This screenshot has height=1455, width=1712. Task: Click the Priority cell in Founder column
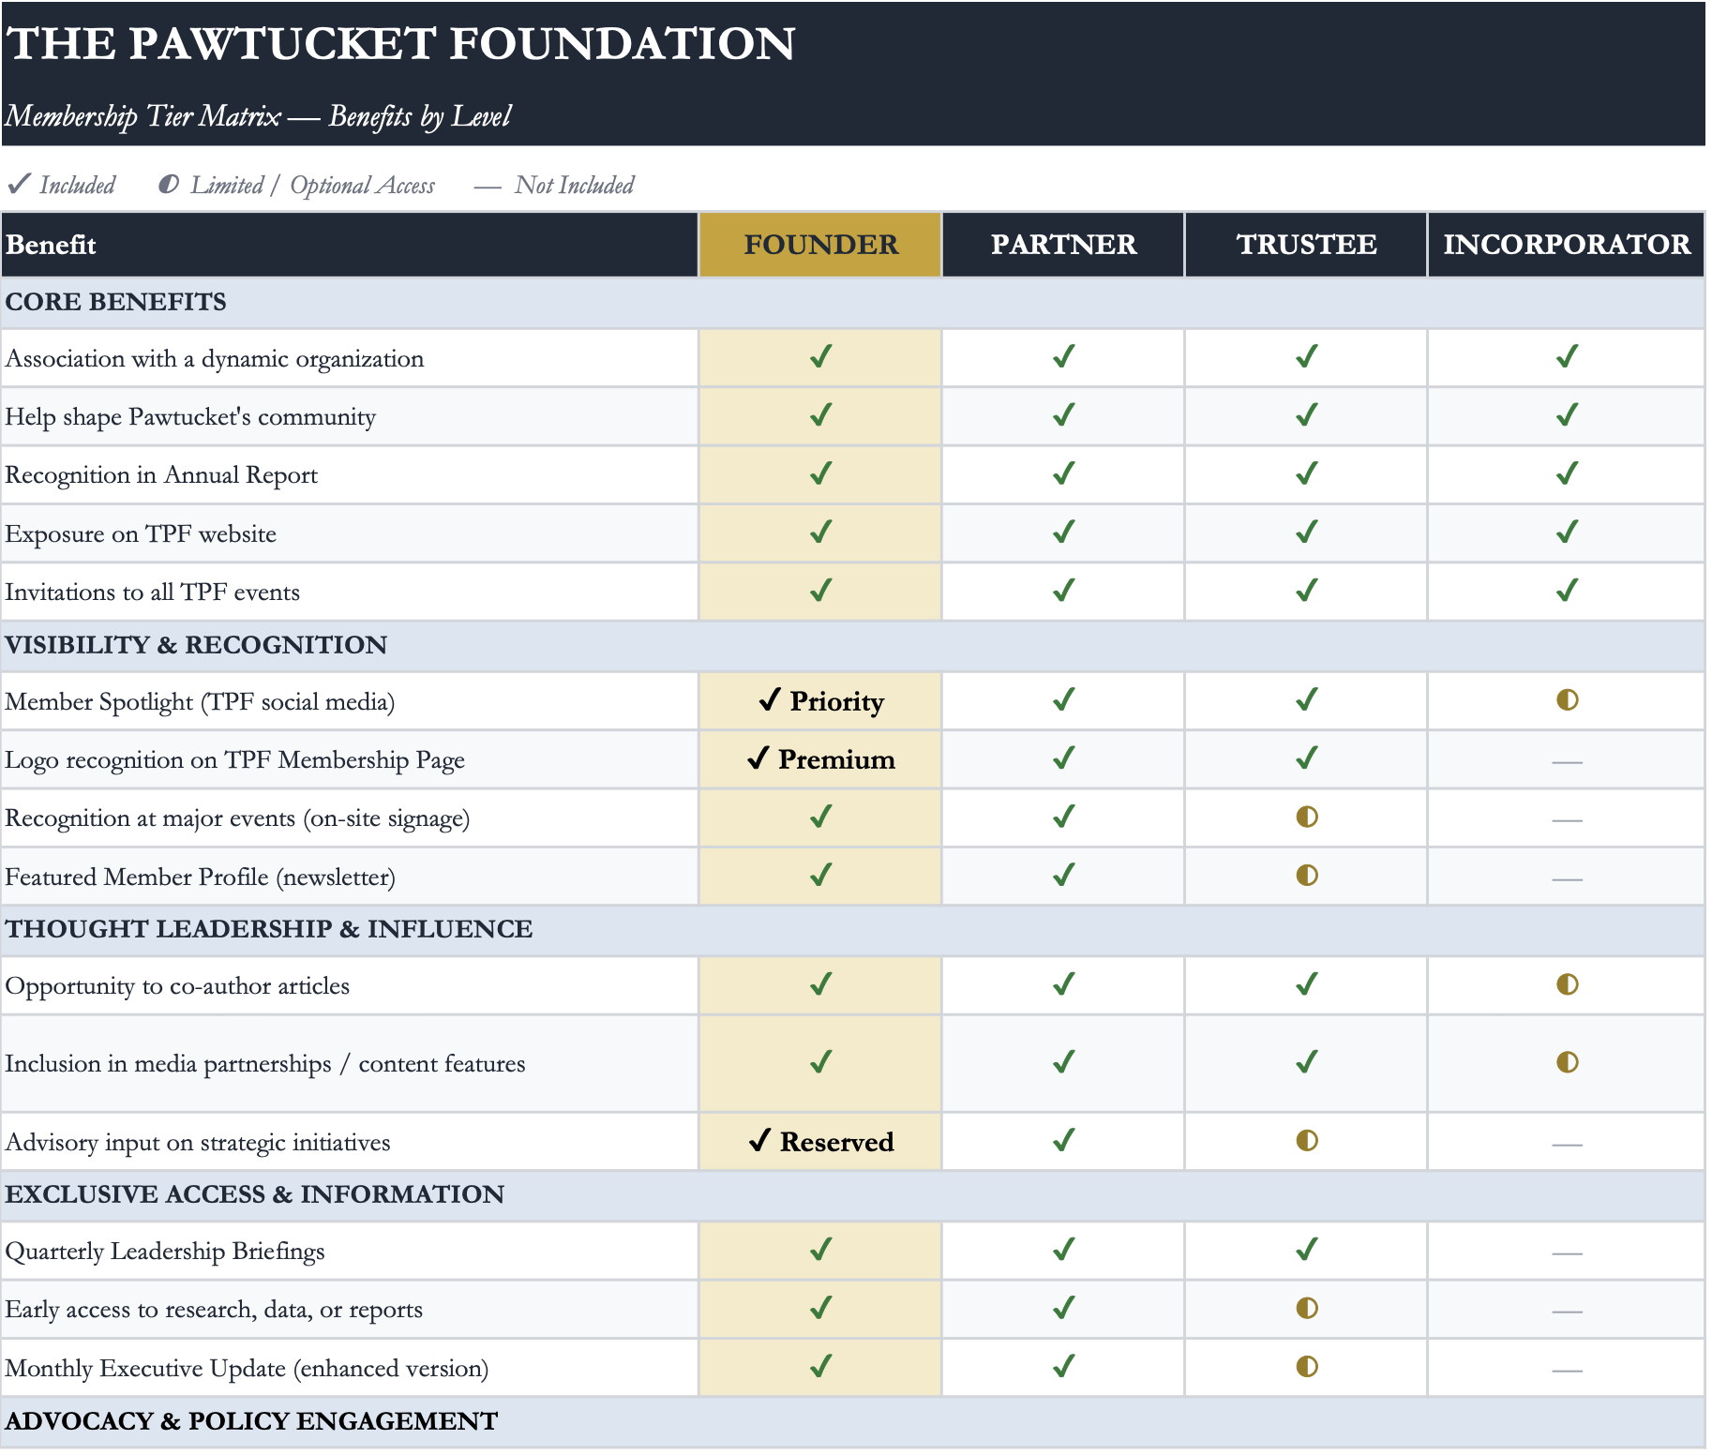[x=820, y=701]
